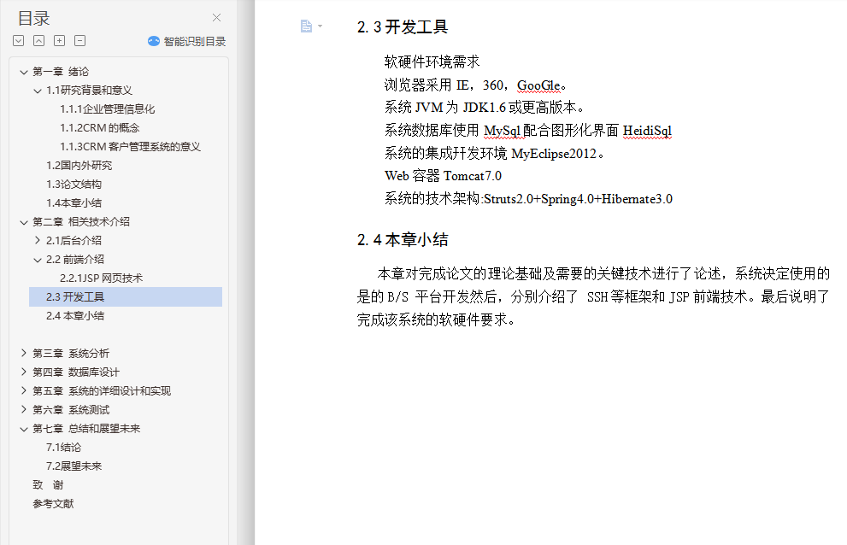Go to 第五章 系统的详细设计和实现 chapter
This screenshot has width=847, height=545.
click(x=102, y=391)
